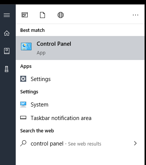Open the hamburger menu in sidebar
The height and width of the screenshot is (165, 146).
[x=7, y=15]
